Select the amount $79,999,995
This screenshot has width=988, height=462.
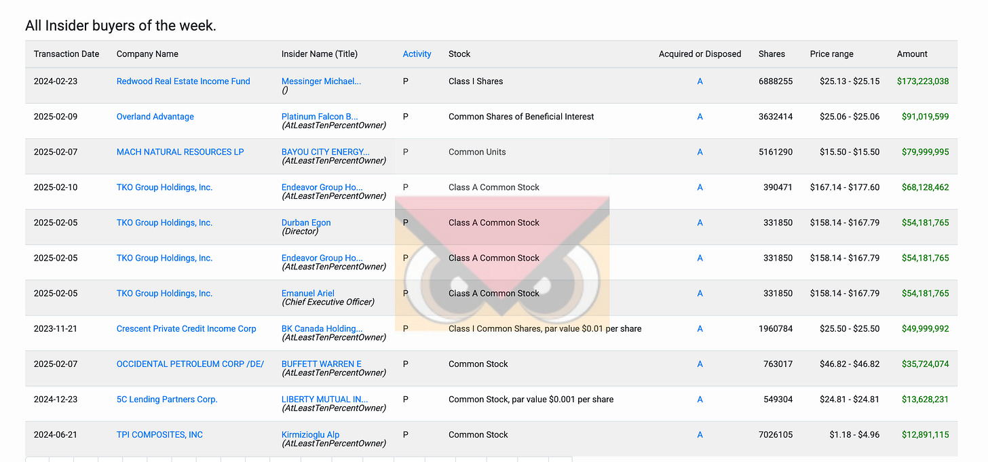click(x=926, y=151)
